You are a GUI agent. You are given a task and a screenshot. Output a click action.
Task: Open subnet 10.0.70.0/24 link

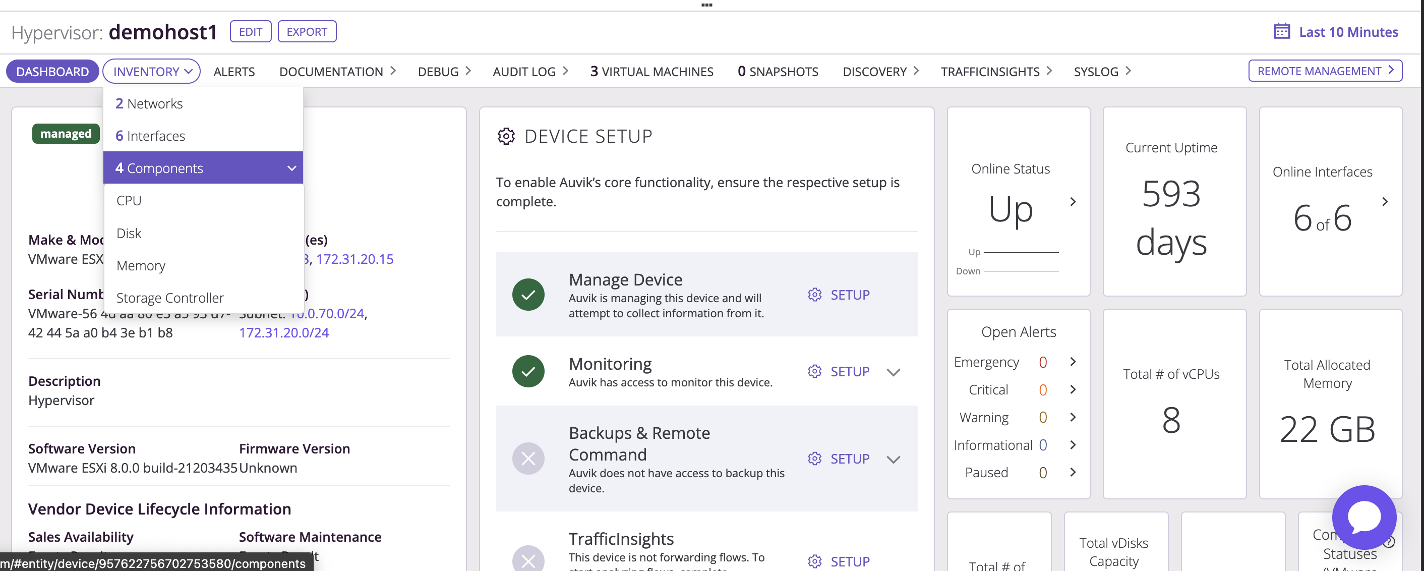coord(327,313)
